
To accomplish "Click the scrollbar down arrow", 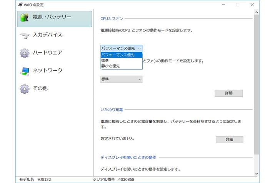I will [x=257, y=173].
